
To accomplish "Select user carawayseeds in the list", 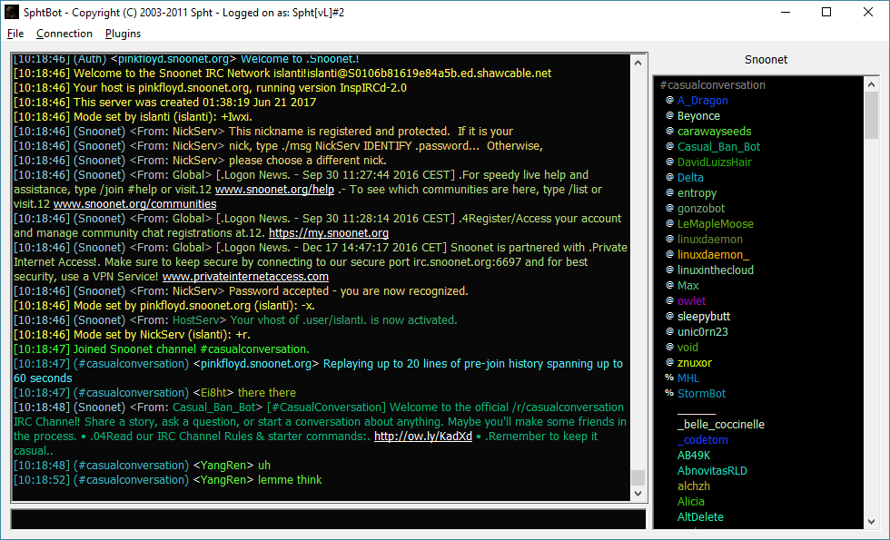I will click(x=714, y=131).
